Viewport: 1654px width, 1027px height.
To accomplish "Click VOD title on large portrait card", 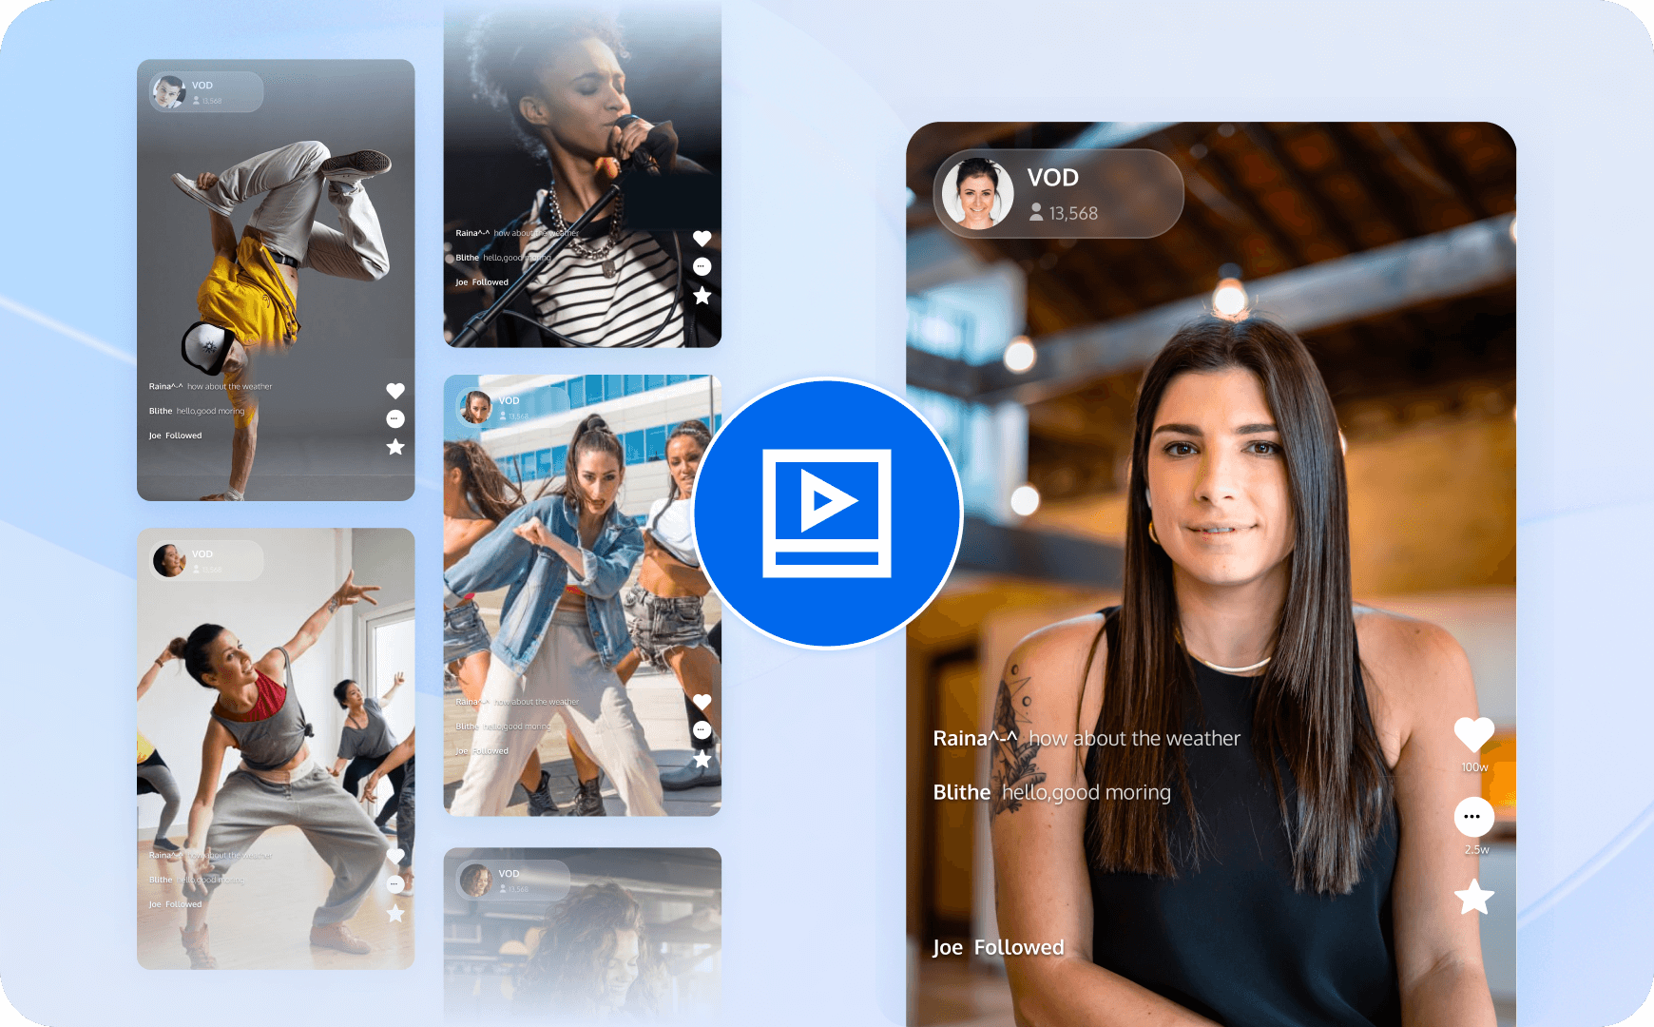I will [1053, 178].
